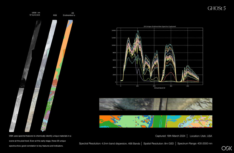This screenshot has width=234, height=153.
Task: Open the horizontal classified endmember map
Action: click(x=156, y=121)
